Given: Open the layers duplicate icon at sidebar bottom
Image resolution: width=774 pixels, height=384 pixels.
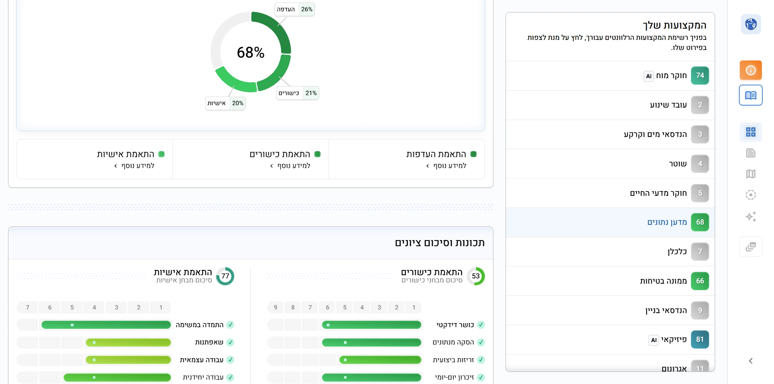Looking at the screenshot, I should [x=750, y=246].
